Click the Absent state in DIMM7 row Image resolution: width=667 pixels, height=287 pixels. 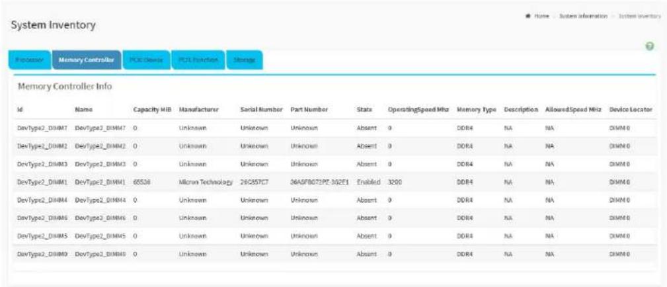click(x=367, y=128)
